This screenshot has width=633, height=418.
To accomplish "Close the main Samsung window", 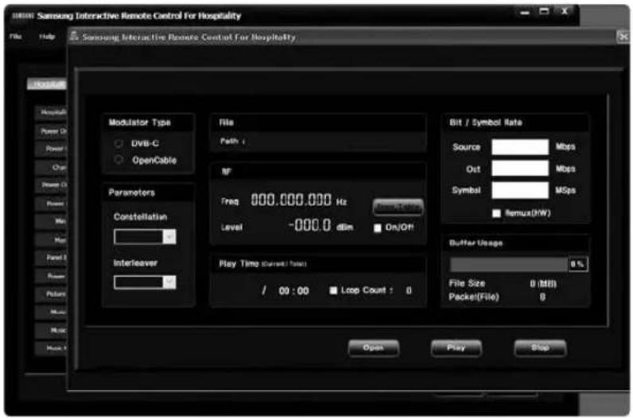I will click(565, 11).
